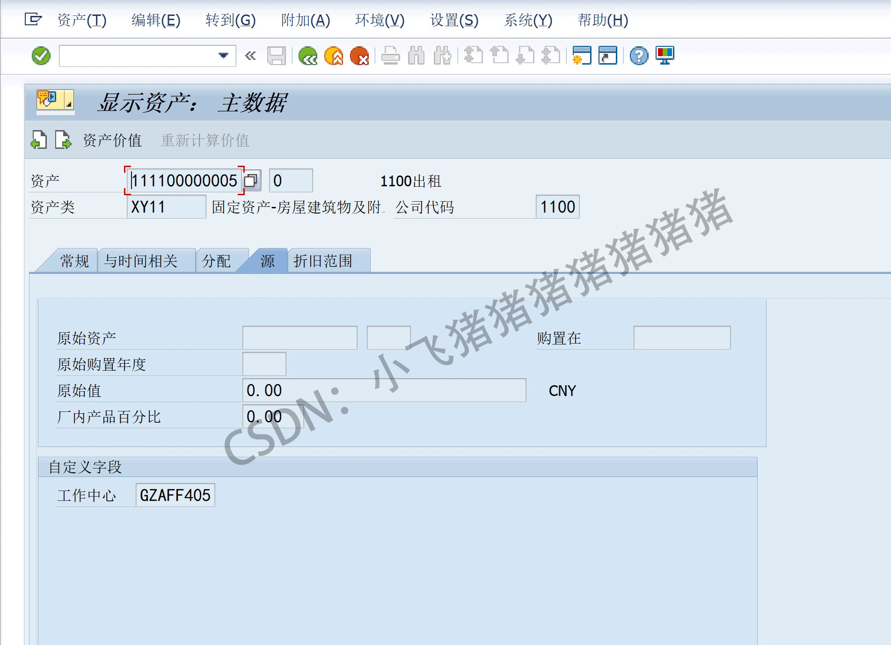Go to First Page icon
This screenshot has width=891, height=645.
tap(473, 56)
